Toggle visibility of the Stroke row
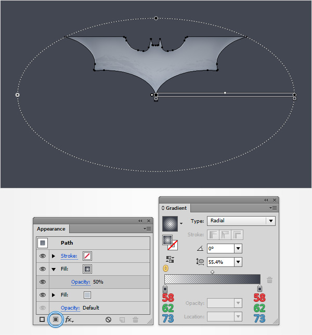 (x=43, y=256)
